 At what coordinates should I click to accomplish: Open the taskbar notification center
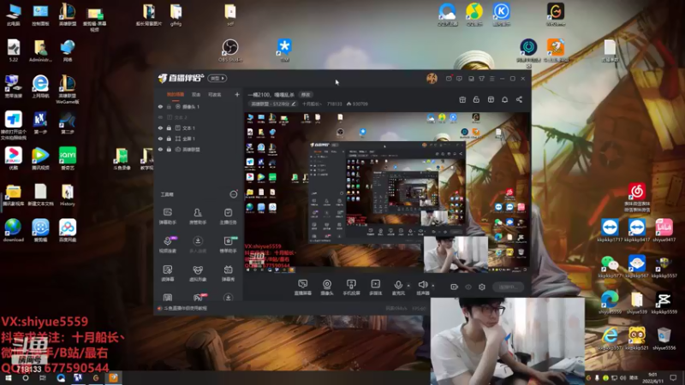tap(673, 378)
